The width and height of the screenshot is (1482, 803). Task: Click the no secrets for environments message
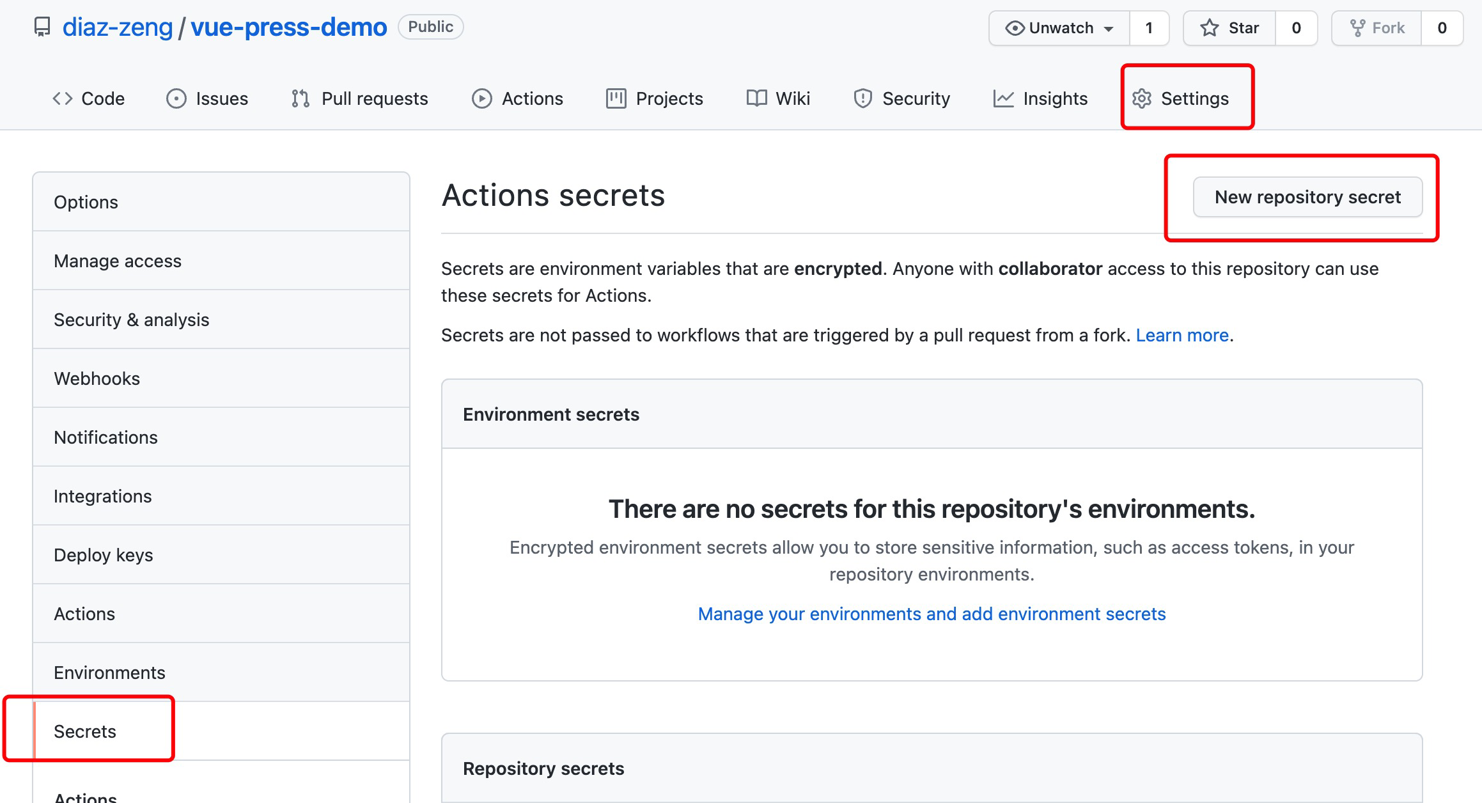[932, 510]
